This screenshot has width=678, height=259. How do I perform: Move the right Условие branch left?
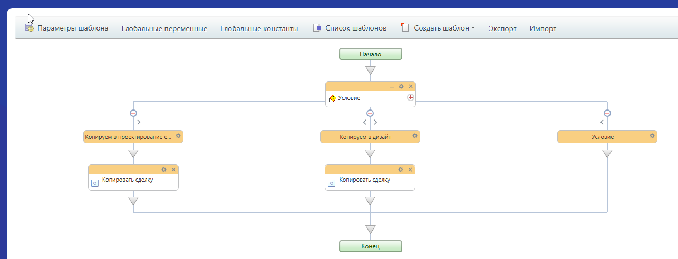602,122
